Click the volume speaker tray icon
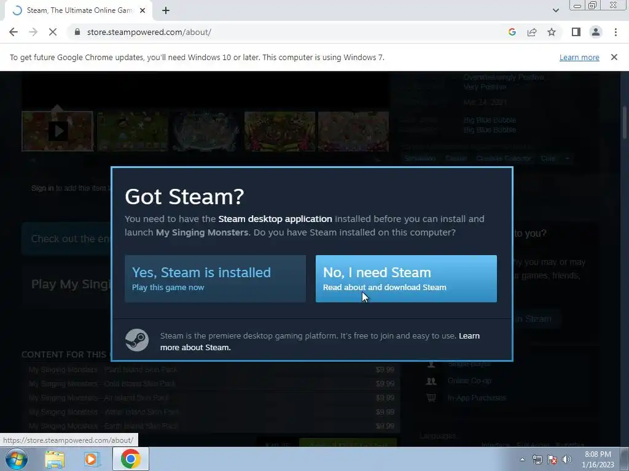This screenshot has height=471, width=629. 567,459
